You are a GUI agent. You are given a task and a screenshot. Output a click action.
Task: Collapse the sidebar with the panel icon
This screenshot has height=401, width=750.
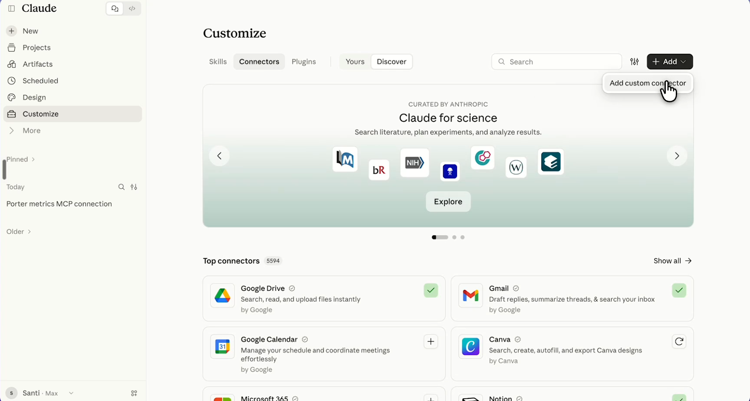tap(12, 8)
